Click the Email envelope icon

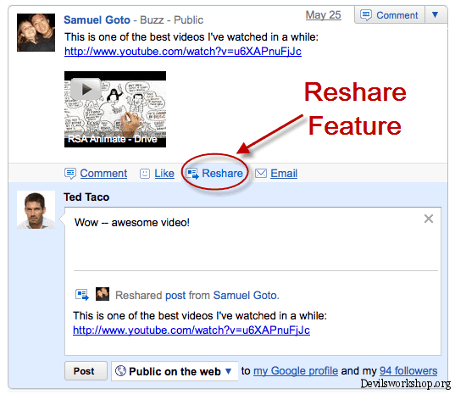click(x=261, y=174)
